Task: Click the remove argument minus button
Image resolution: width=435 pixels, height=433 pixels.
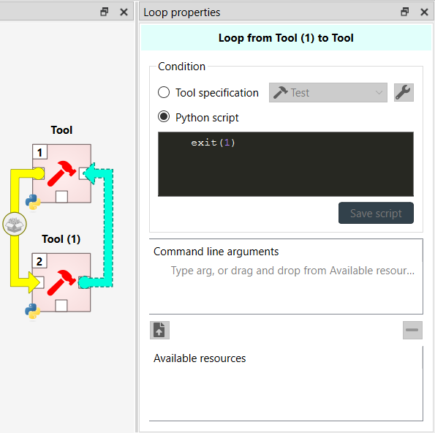Action: click(x=412, y=330)
